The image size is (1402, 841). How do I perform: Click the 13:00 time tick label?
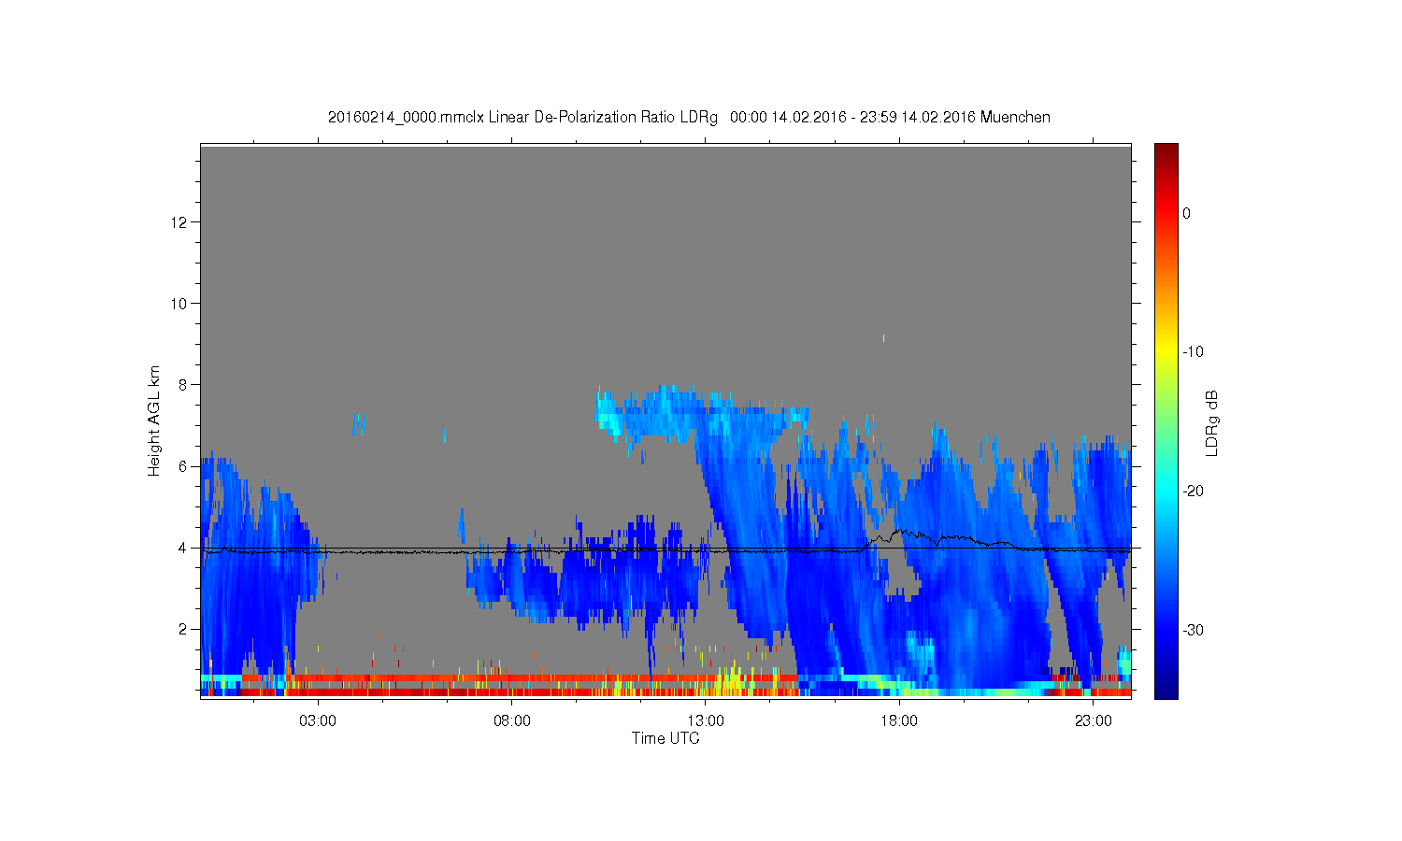coord(706,721)
